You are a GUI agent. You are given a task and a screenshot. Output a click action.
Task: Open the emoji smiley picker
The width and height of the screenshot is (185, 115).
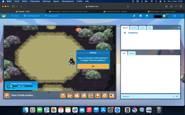point(173,97)
